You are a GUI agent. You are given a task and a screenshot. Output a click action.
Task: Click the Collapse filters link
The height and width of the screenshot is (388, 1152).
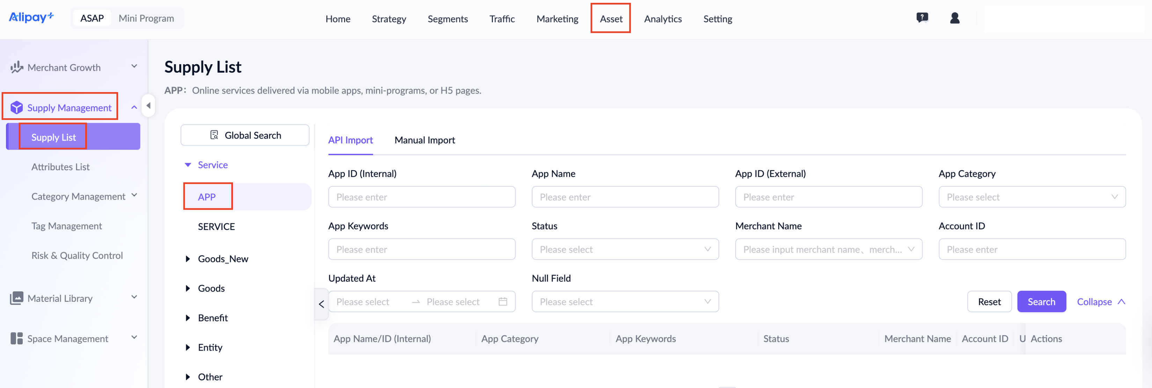(x=1101, y=302)
